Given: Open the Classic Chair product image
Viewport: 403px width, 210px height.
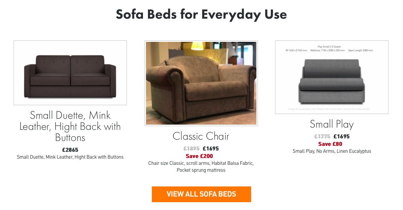Looking at the screenshot, I should [x=201, y=83].
